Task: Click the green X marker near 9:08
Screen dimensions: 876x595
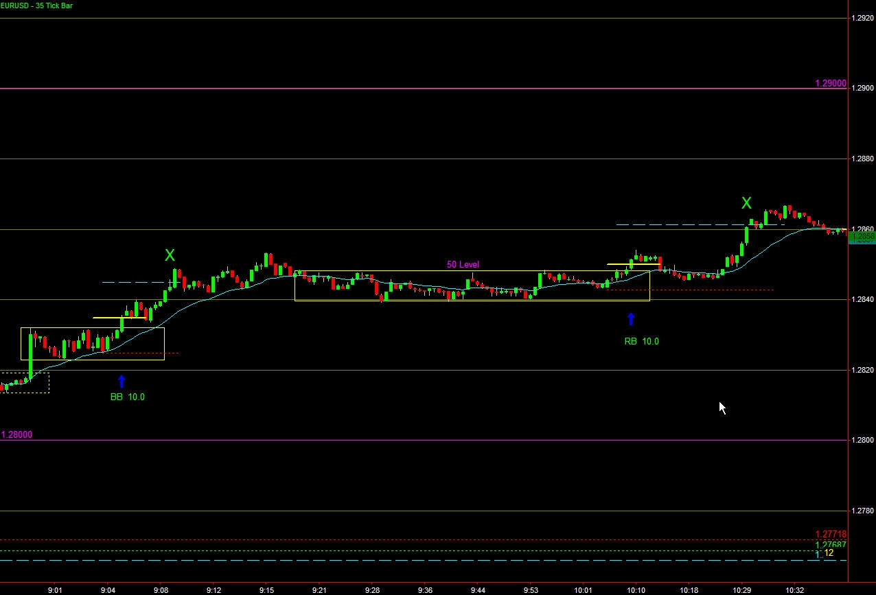Action: coord(170,255)
